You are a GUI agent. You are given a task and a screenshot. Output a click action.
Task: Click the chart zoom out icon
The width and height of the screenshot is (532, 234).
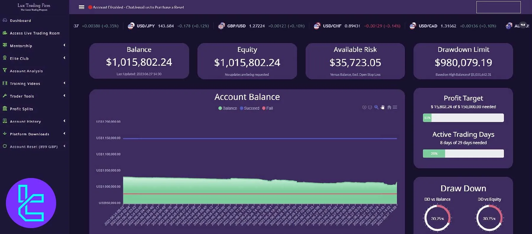coord(370,107)
